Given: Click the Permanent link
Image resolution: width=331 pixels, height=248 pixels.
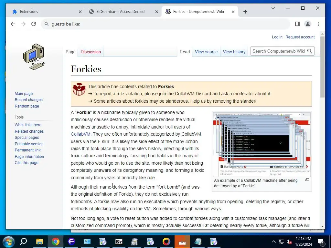Looking at the screenshot, I should point(28,150).
